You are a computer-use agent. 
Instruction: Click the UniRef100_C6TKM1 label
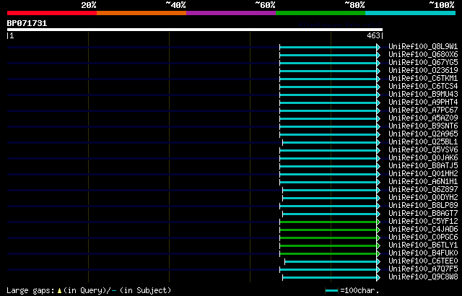(x=423, y=79)
